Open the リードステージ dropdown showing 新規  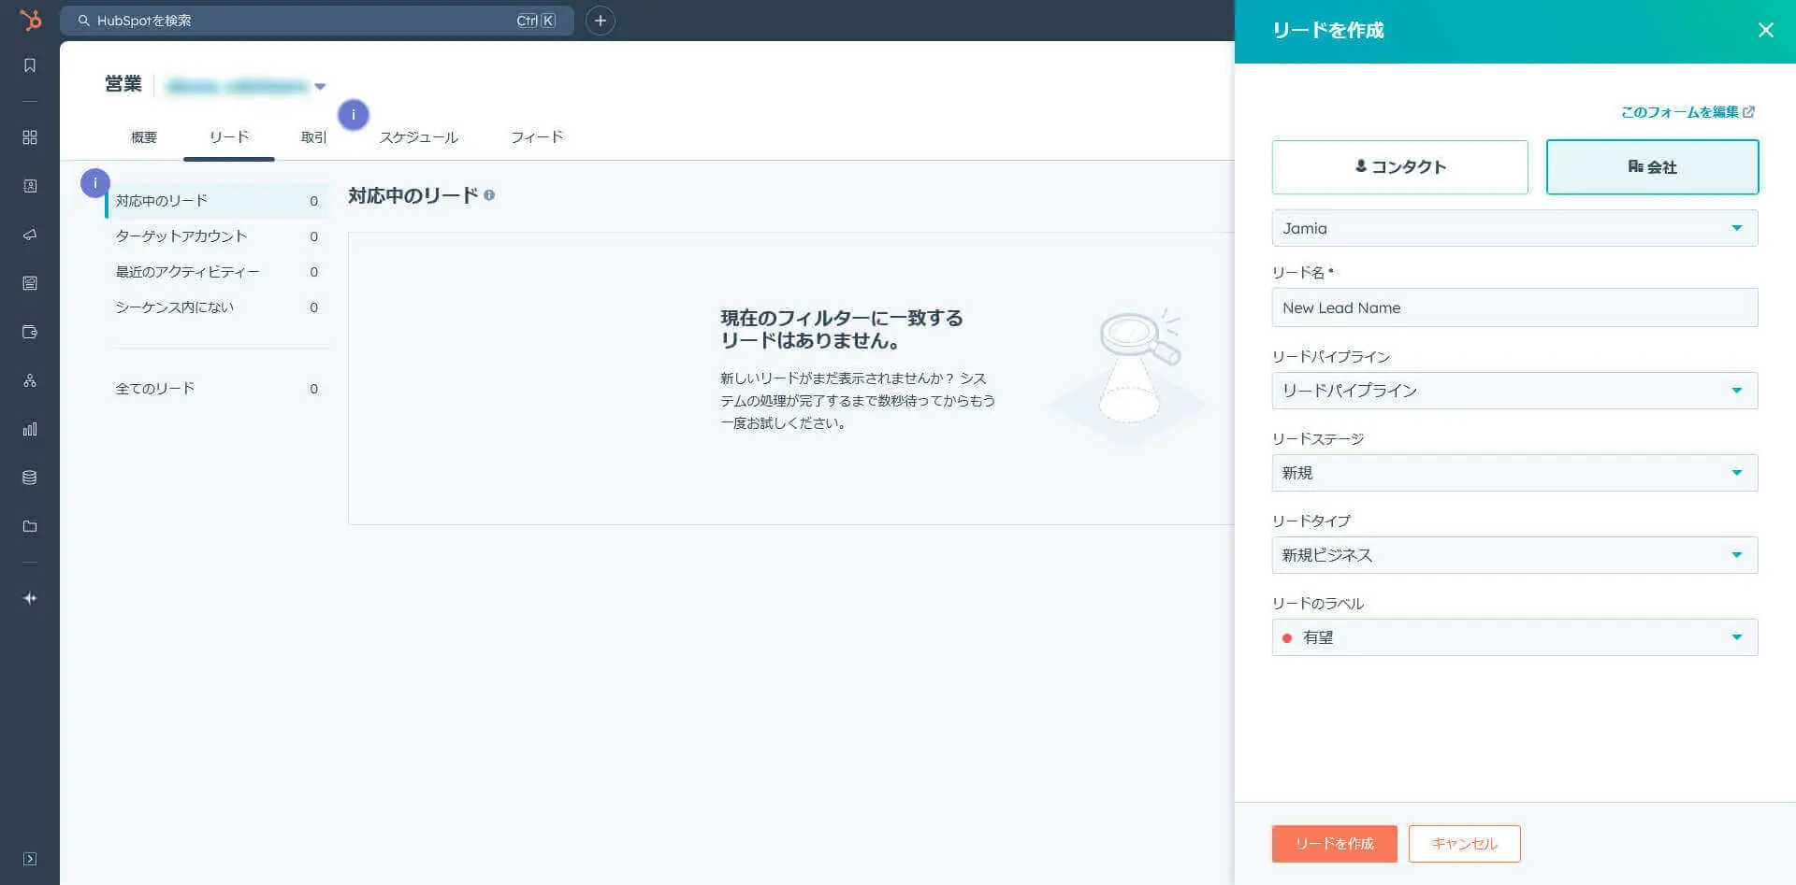point(1514,473)
